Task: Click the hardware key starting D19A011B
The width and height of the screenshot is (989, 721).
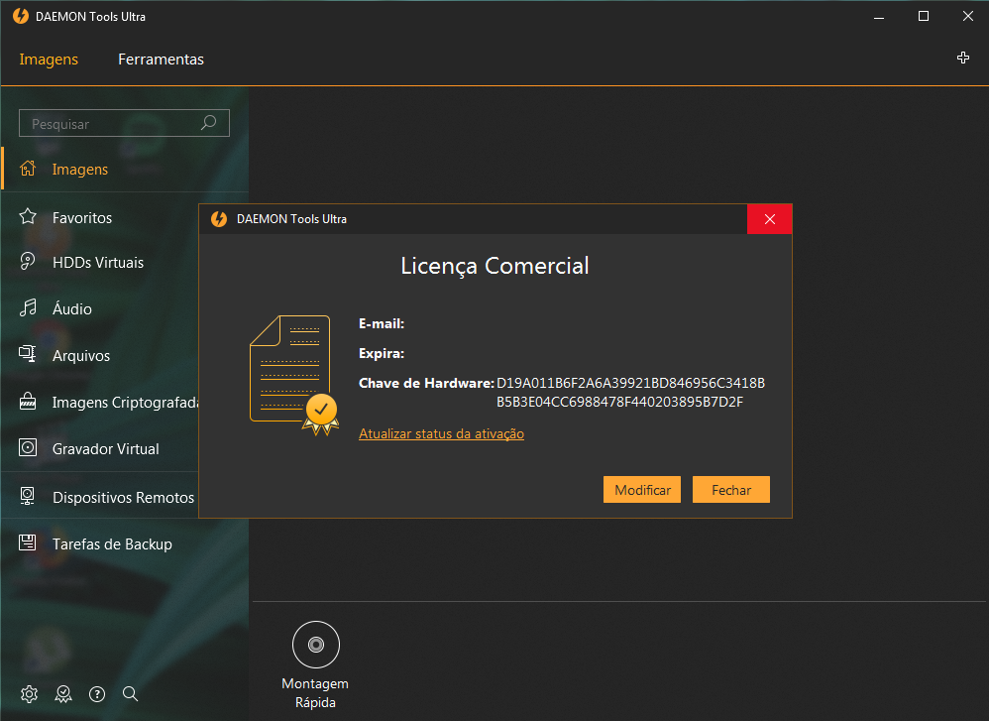Action: click(630, 383)
